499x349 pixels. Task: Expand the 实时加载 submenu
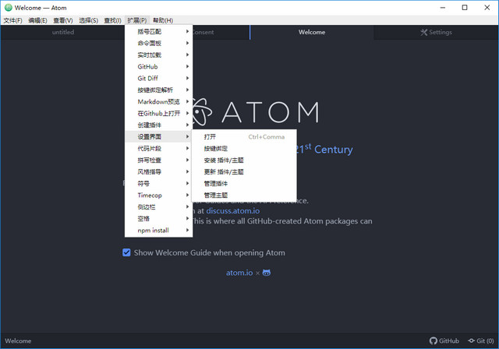(159, 55)
